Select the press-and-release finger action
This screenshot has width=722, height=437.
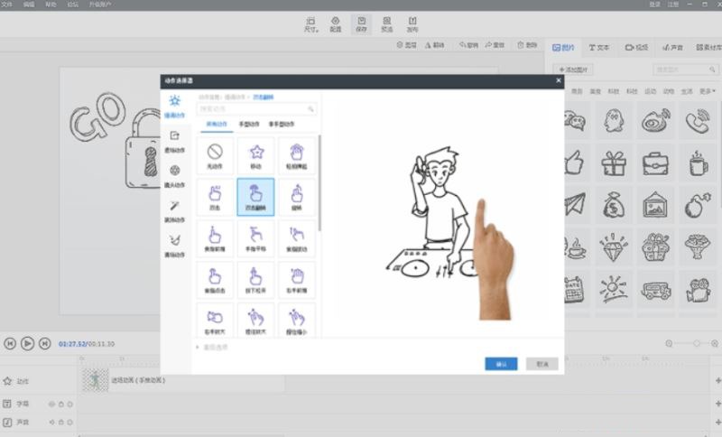(255, 280)
